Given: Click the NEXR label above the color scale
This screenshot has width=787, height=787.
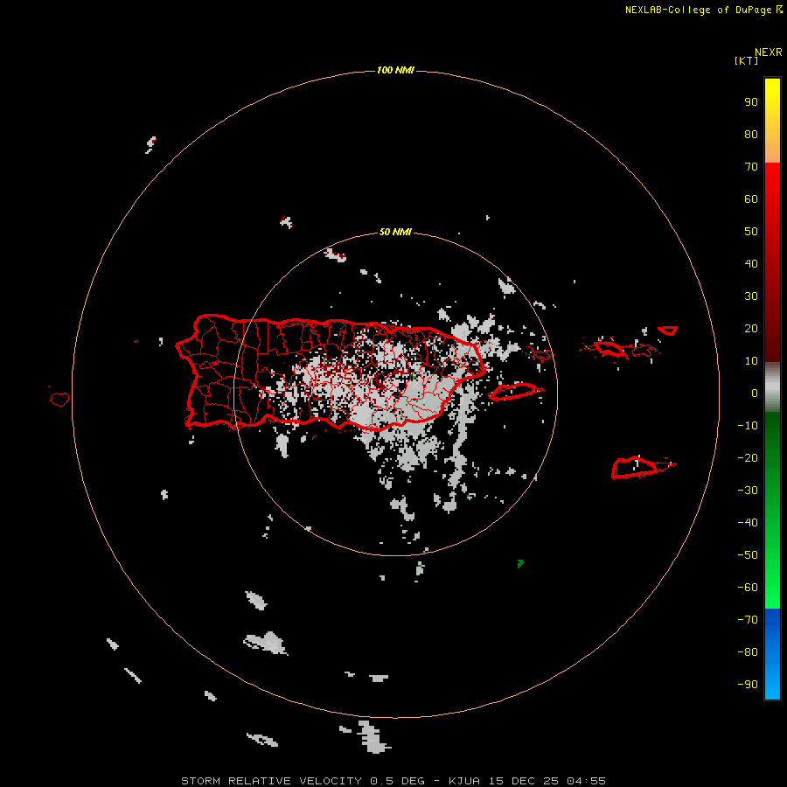Looking at the screenshot, I should pyautogui.click(x=768, y=52).
